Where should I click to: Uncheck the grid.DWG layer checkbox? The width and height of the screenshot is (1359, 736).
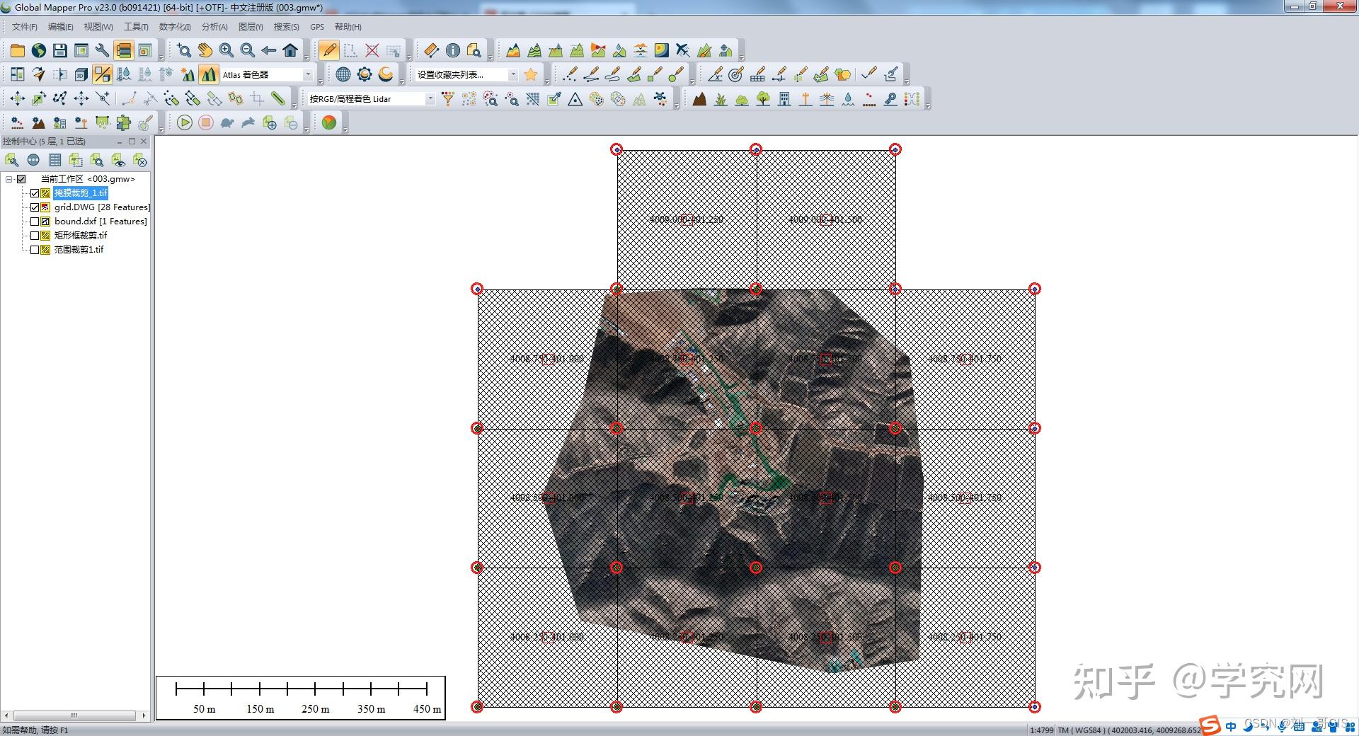(x=35, y=207)
